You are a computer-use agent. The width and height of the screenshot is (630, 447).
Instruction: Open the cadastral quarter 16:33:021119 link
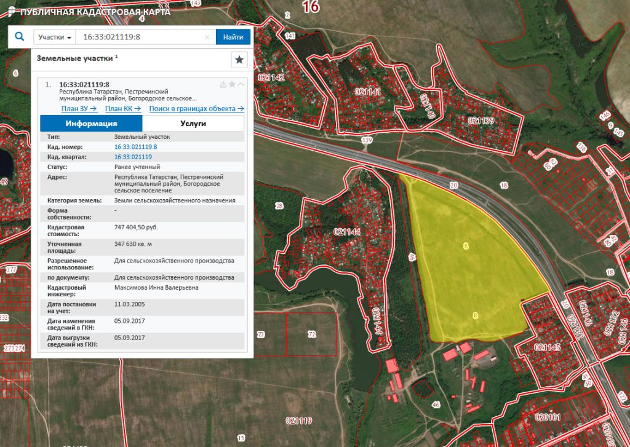click(x=133, y=157)
